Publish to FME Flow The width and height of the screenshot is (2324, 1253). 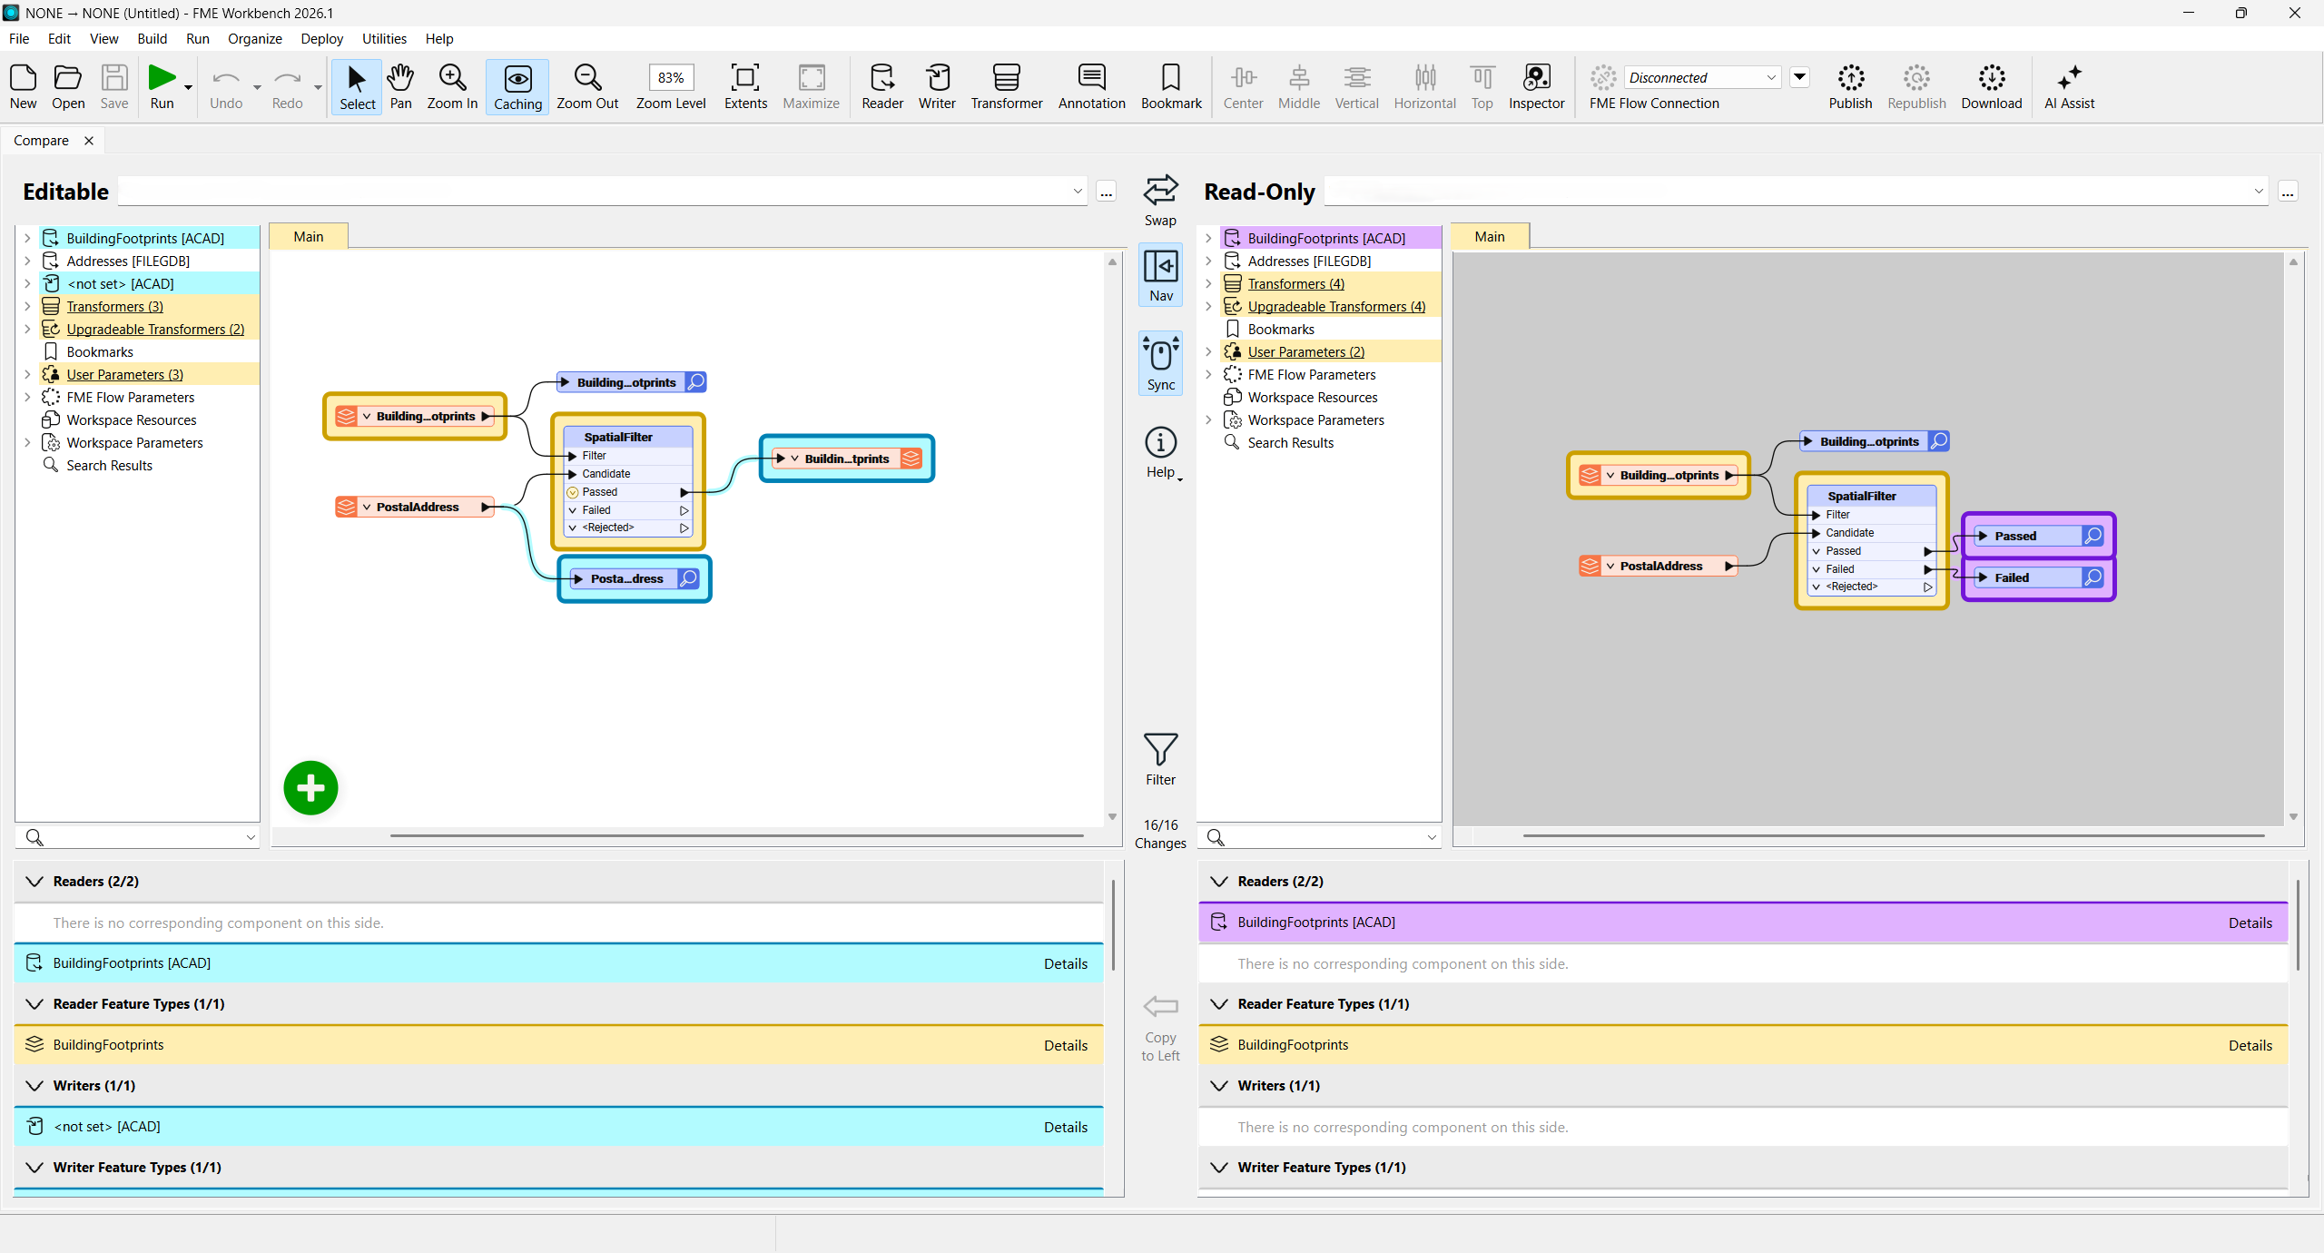1850,86
